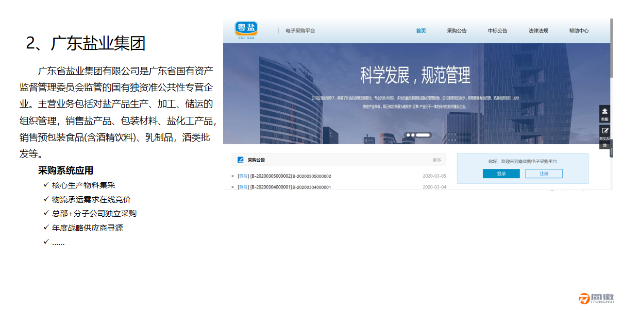Open the 意见反馈 feedback side icon
Viewport: 622px width, 311px height.
(604, 137)
